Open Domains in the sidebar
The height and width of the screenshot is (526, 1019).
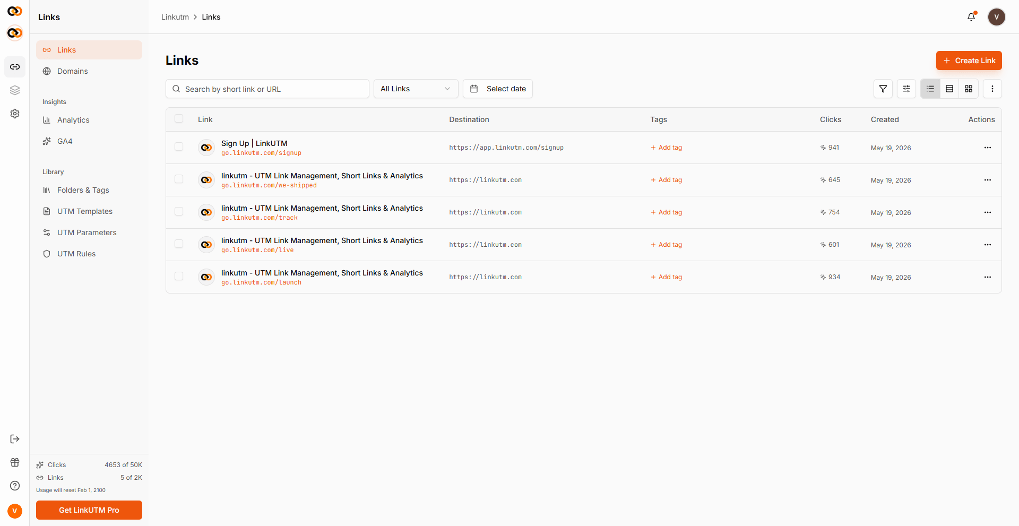89,71
